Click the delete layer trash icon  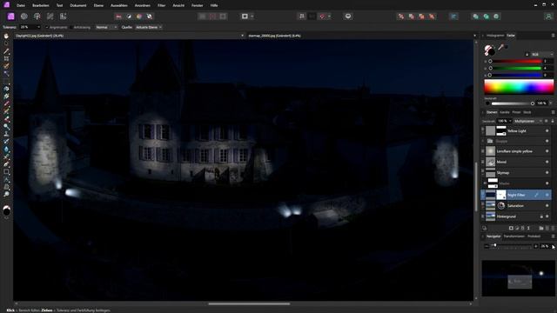coord(553,228)
